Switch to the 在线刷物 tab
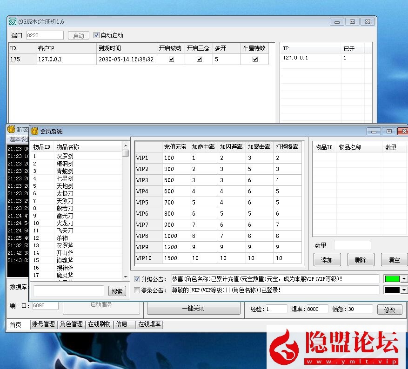Image resolution: width=408 pixels, height=369 pixels. pyautogui.click(x=100, y=324)
